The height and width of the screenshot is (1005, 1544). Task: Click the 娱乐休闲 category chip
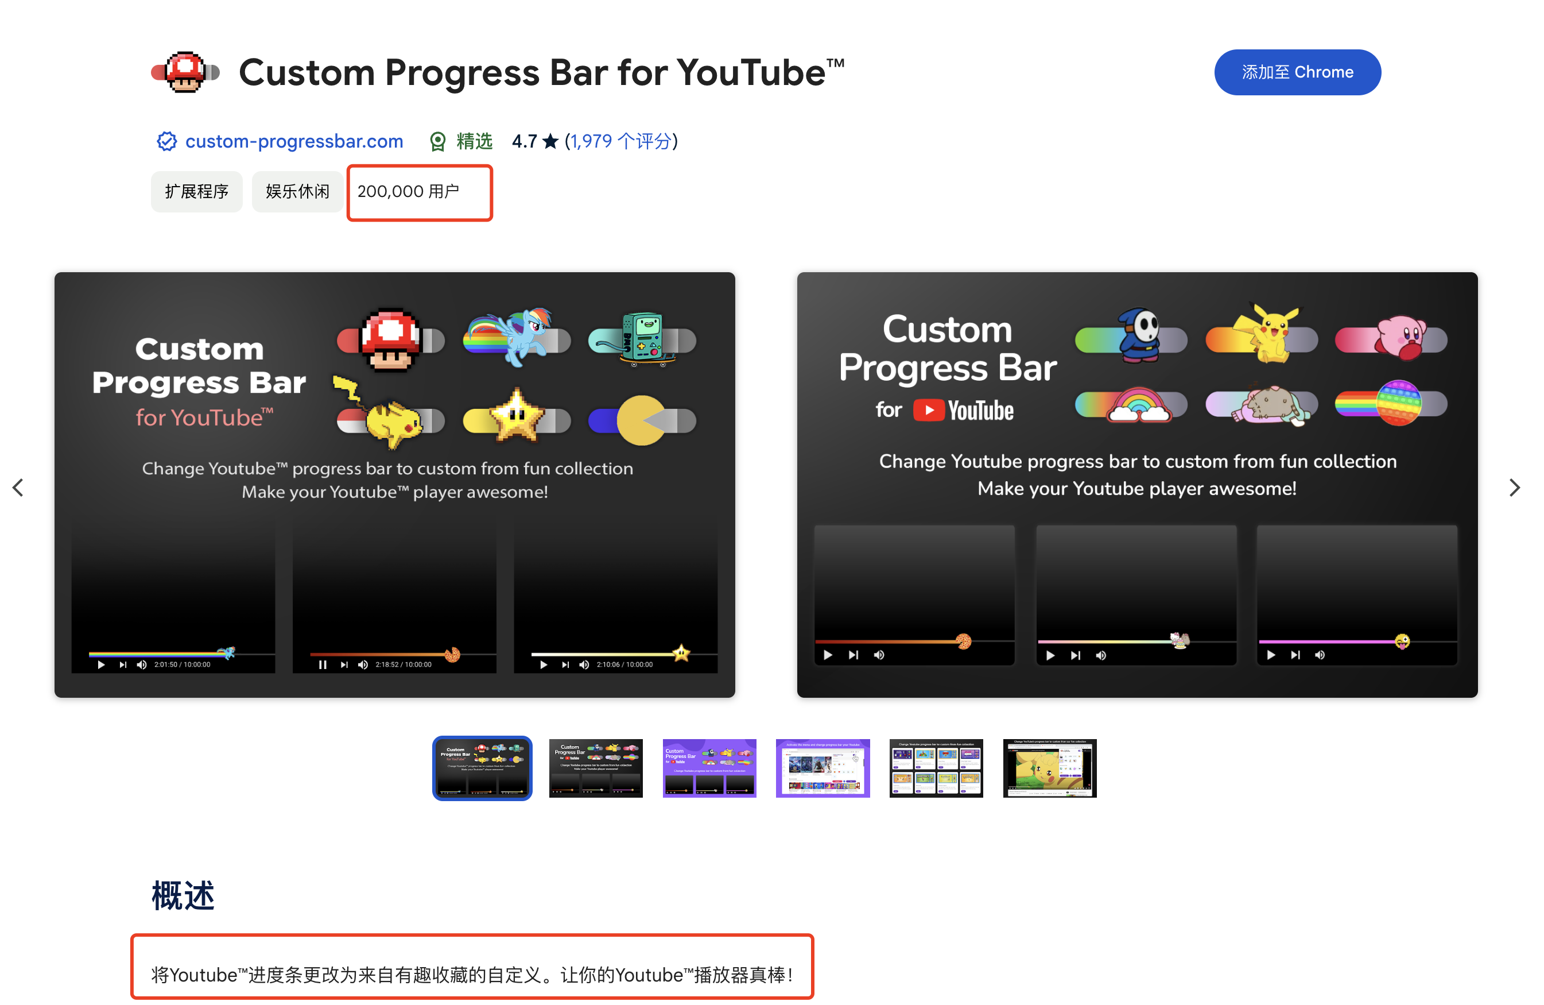[297, 191]
